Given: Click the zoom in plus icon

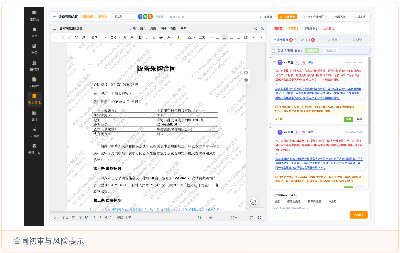Looking at the screenshot, I should coord(244,217).
